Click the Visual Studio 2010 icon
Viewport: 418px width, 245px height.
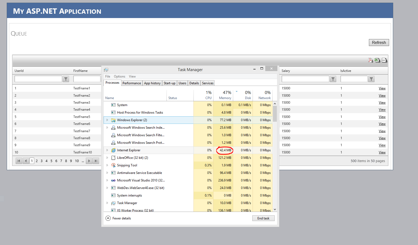point(113,180)
